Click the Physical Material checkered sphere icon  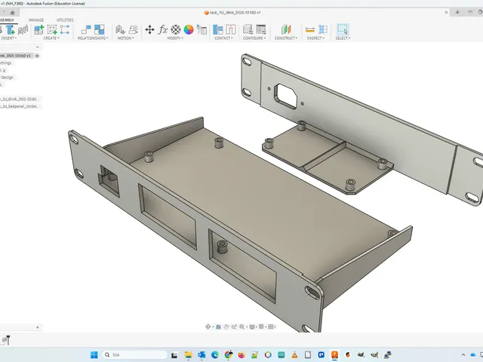pos(176,30)
